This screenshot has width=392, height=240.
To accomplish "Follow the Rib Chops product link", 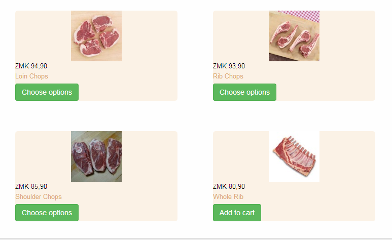I will click(x=228, y=76).
